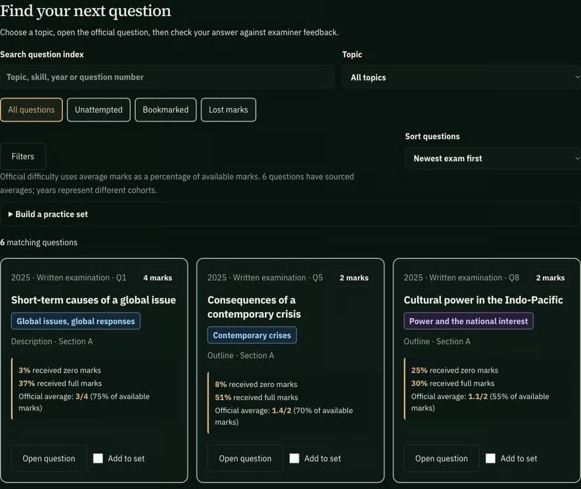Image resolution: width=581 pixels, height=489 pixels.
Task: Expand the Build a practice set section
Action: (x=290, y=214)
